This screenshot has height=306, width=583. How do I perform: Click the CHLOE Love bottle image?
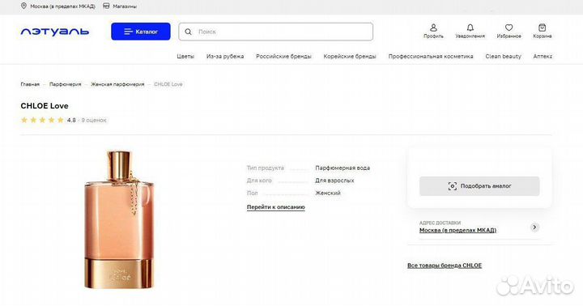point(119,219)
